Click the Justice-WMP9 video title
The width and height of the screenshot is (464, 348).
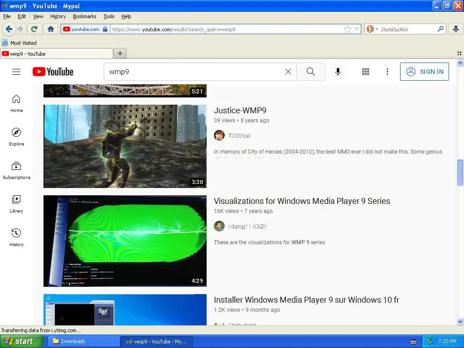(240, 111)
